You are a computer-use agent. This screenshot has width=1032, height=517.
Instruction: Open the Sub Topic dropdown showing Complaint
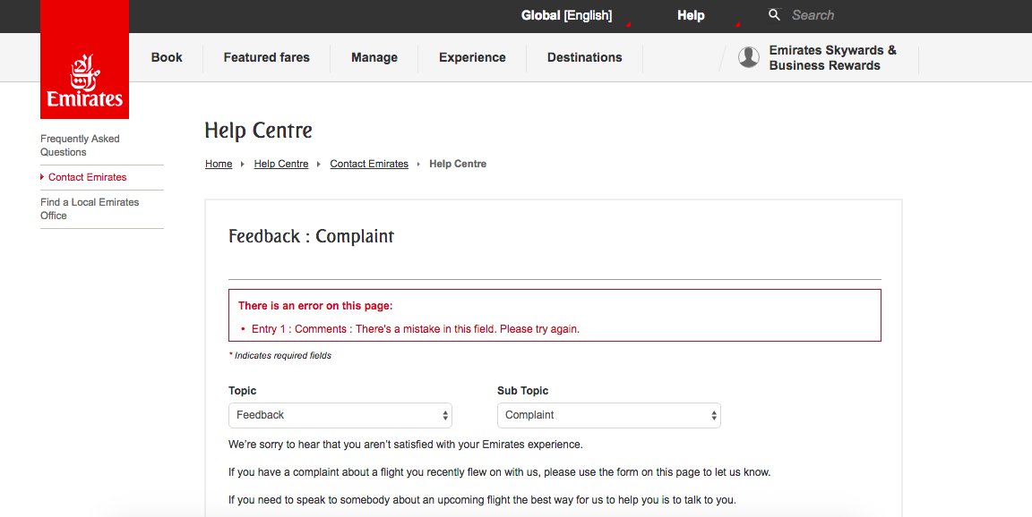point(609,415)
